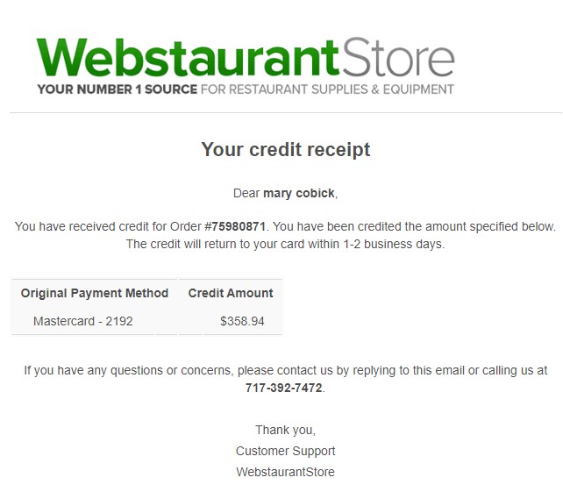Viewport: 563px width, 485px height.
Task: Click the 'Dear' greeting word
Action: point(246,193)
